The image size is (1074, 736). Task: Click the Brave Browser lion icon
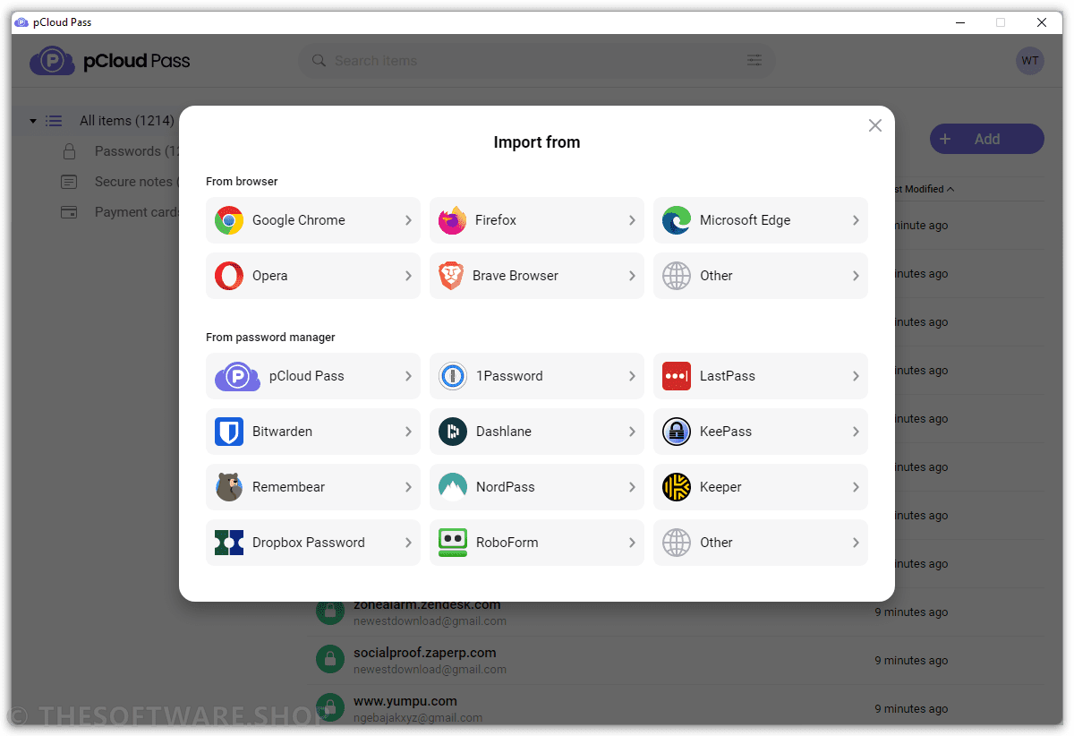[x=451, y=276]
